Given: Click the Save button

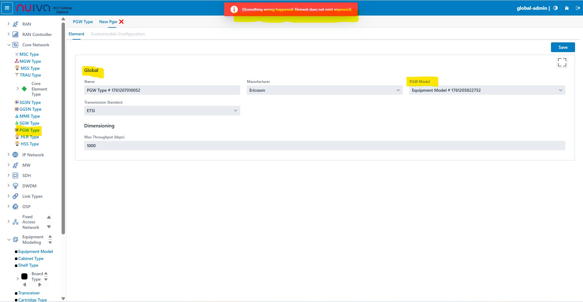Looking at the screenshot, I should (563, 47).
